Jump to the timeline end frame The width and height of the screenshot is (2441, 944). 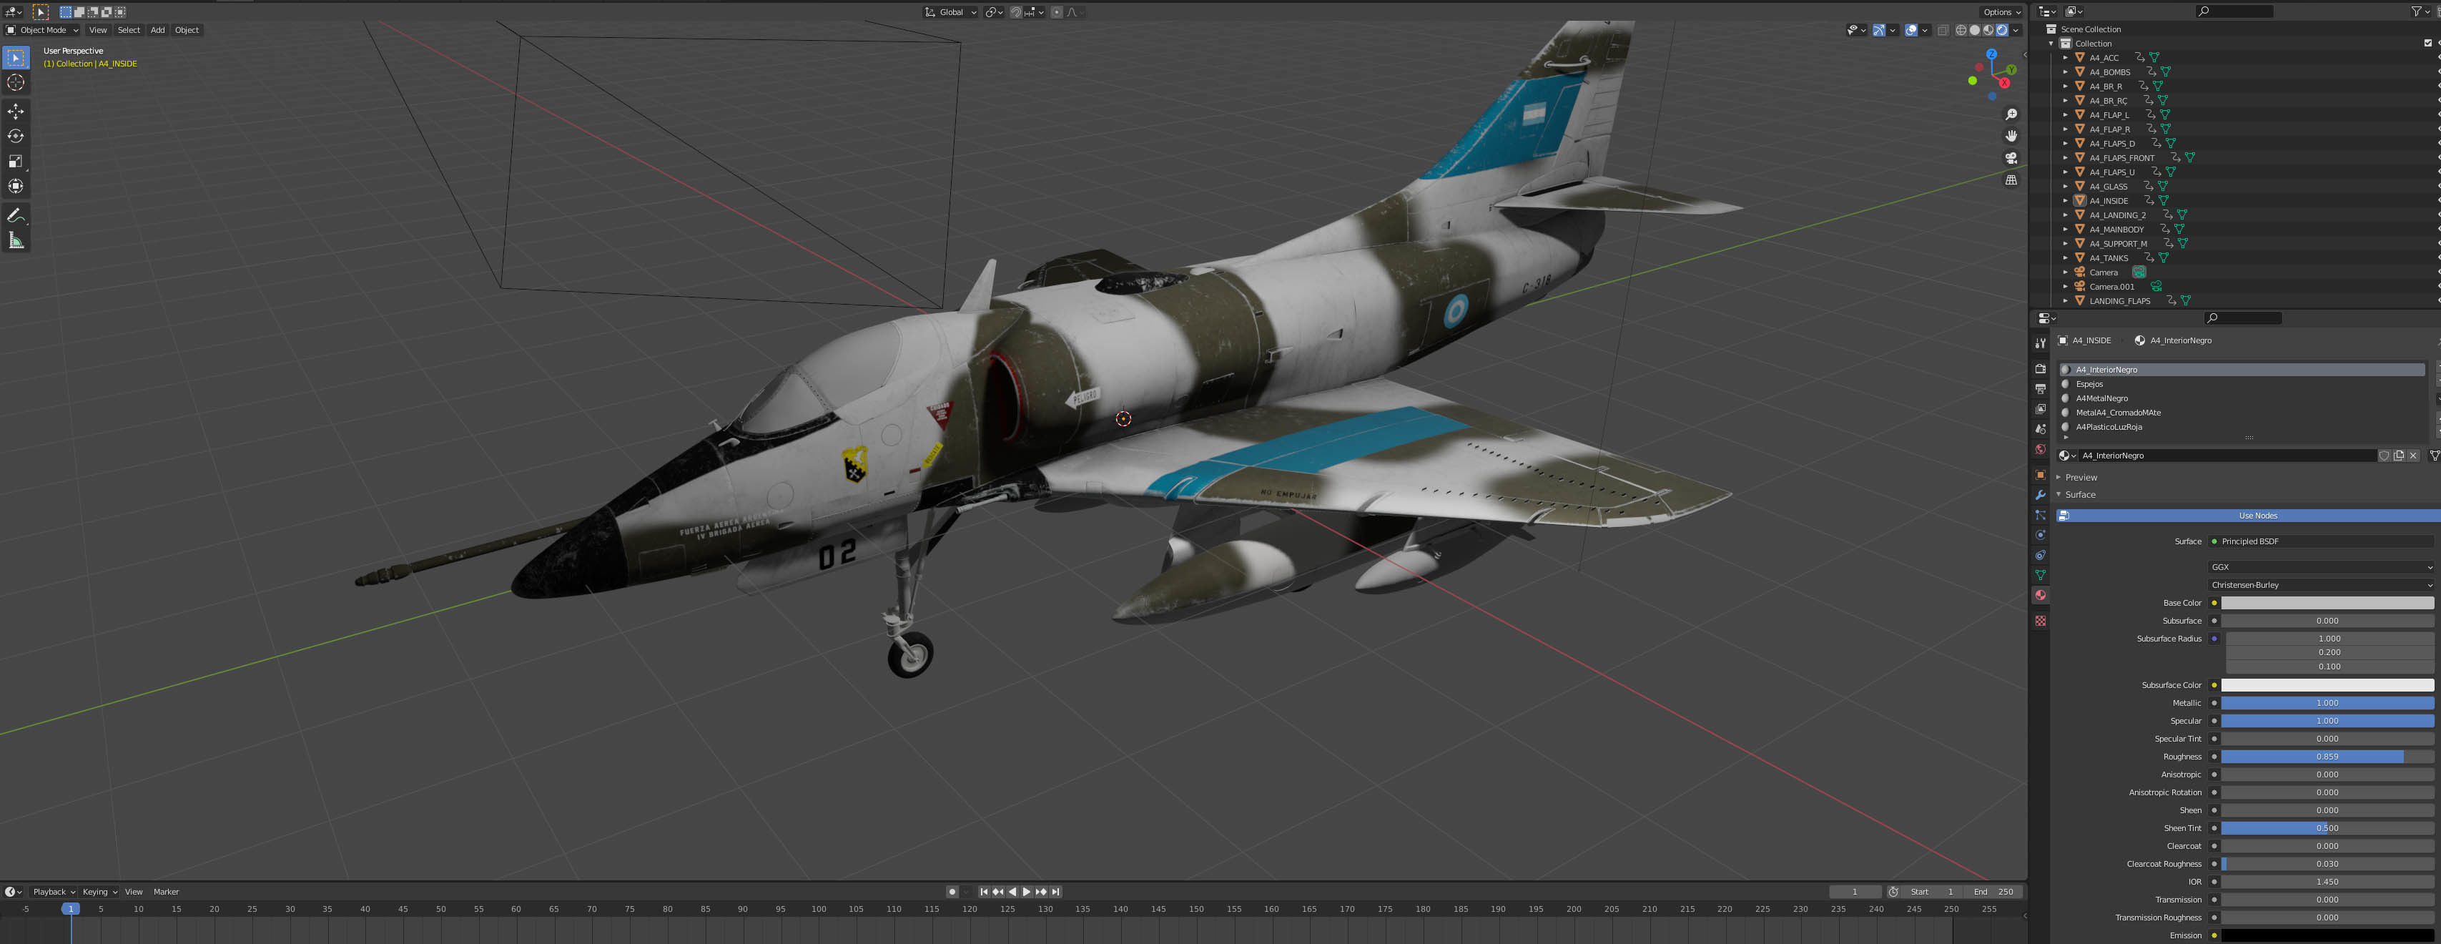coord(1055,892)
